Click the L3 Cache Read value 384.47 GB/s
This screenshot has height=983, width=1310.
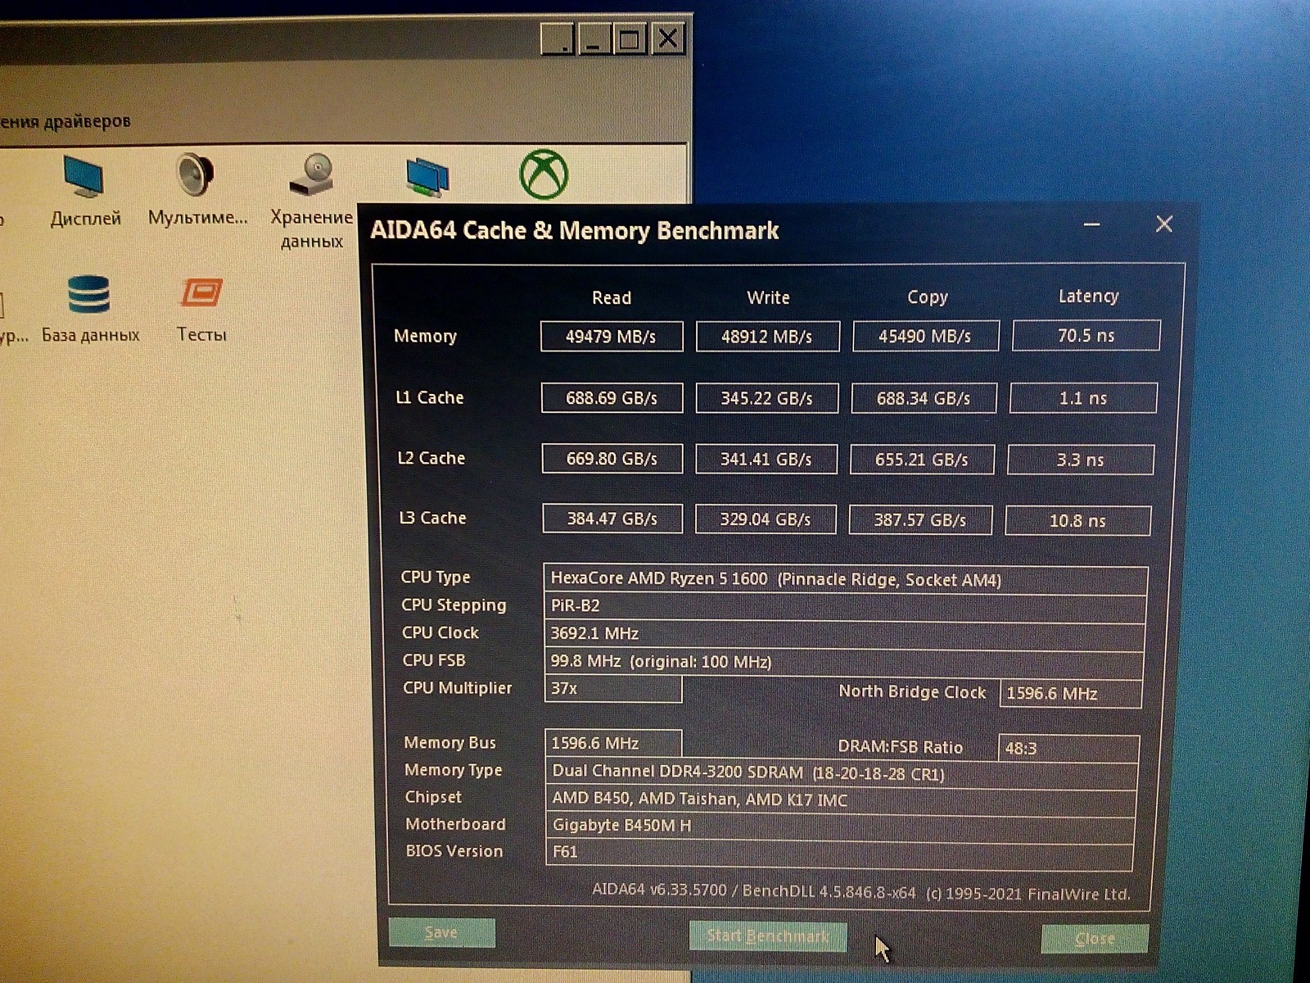click(x=612, y=519)
